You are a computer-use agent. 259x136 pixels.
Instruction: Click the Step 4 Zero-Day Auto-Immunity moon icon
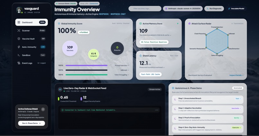click(175, 128)
